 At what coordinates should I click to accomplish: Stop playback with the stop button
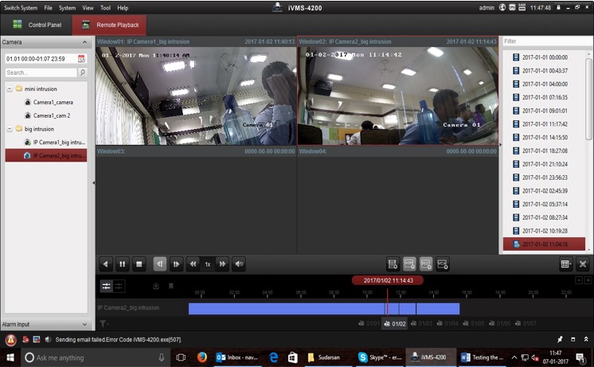[x=139, y=264]
